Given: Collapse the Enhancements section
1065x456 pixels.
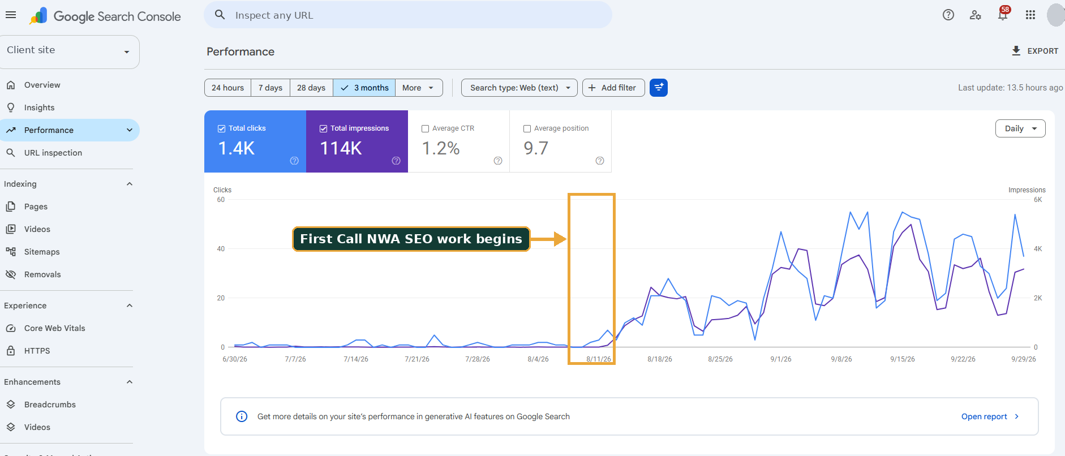Looking at the screenshot, I should pyautogui.click(x=130, y=382).
